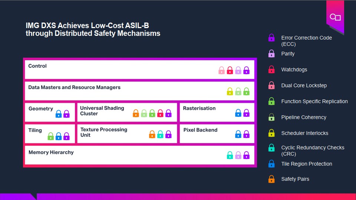Click the yellow Scheduler Interlocks legend padlock

271,133
